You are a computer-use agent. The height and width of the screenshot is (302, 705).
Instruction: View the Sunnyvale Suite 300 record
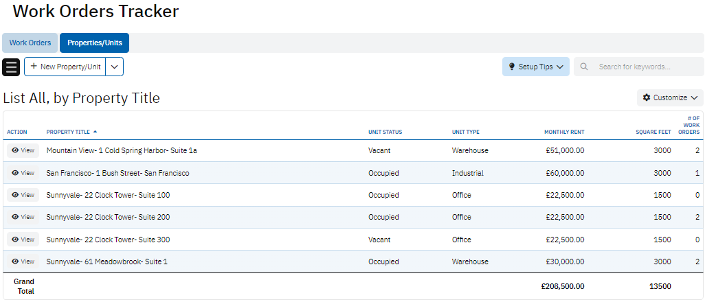(23, 240)
